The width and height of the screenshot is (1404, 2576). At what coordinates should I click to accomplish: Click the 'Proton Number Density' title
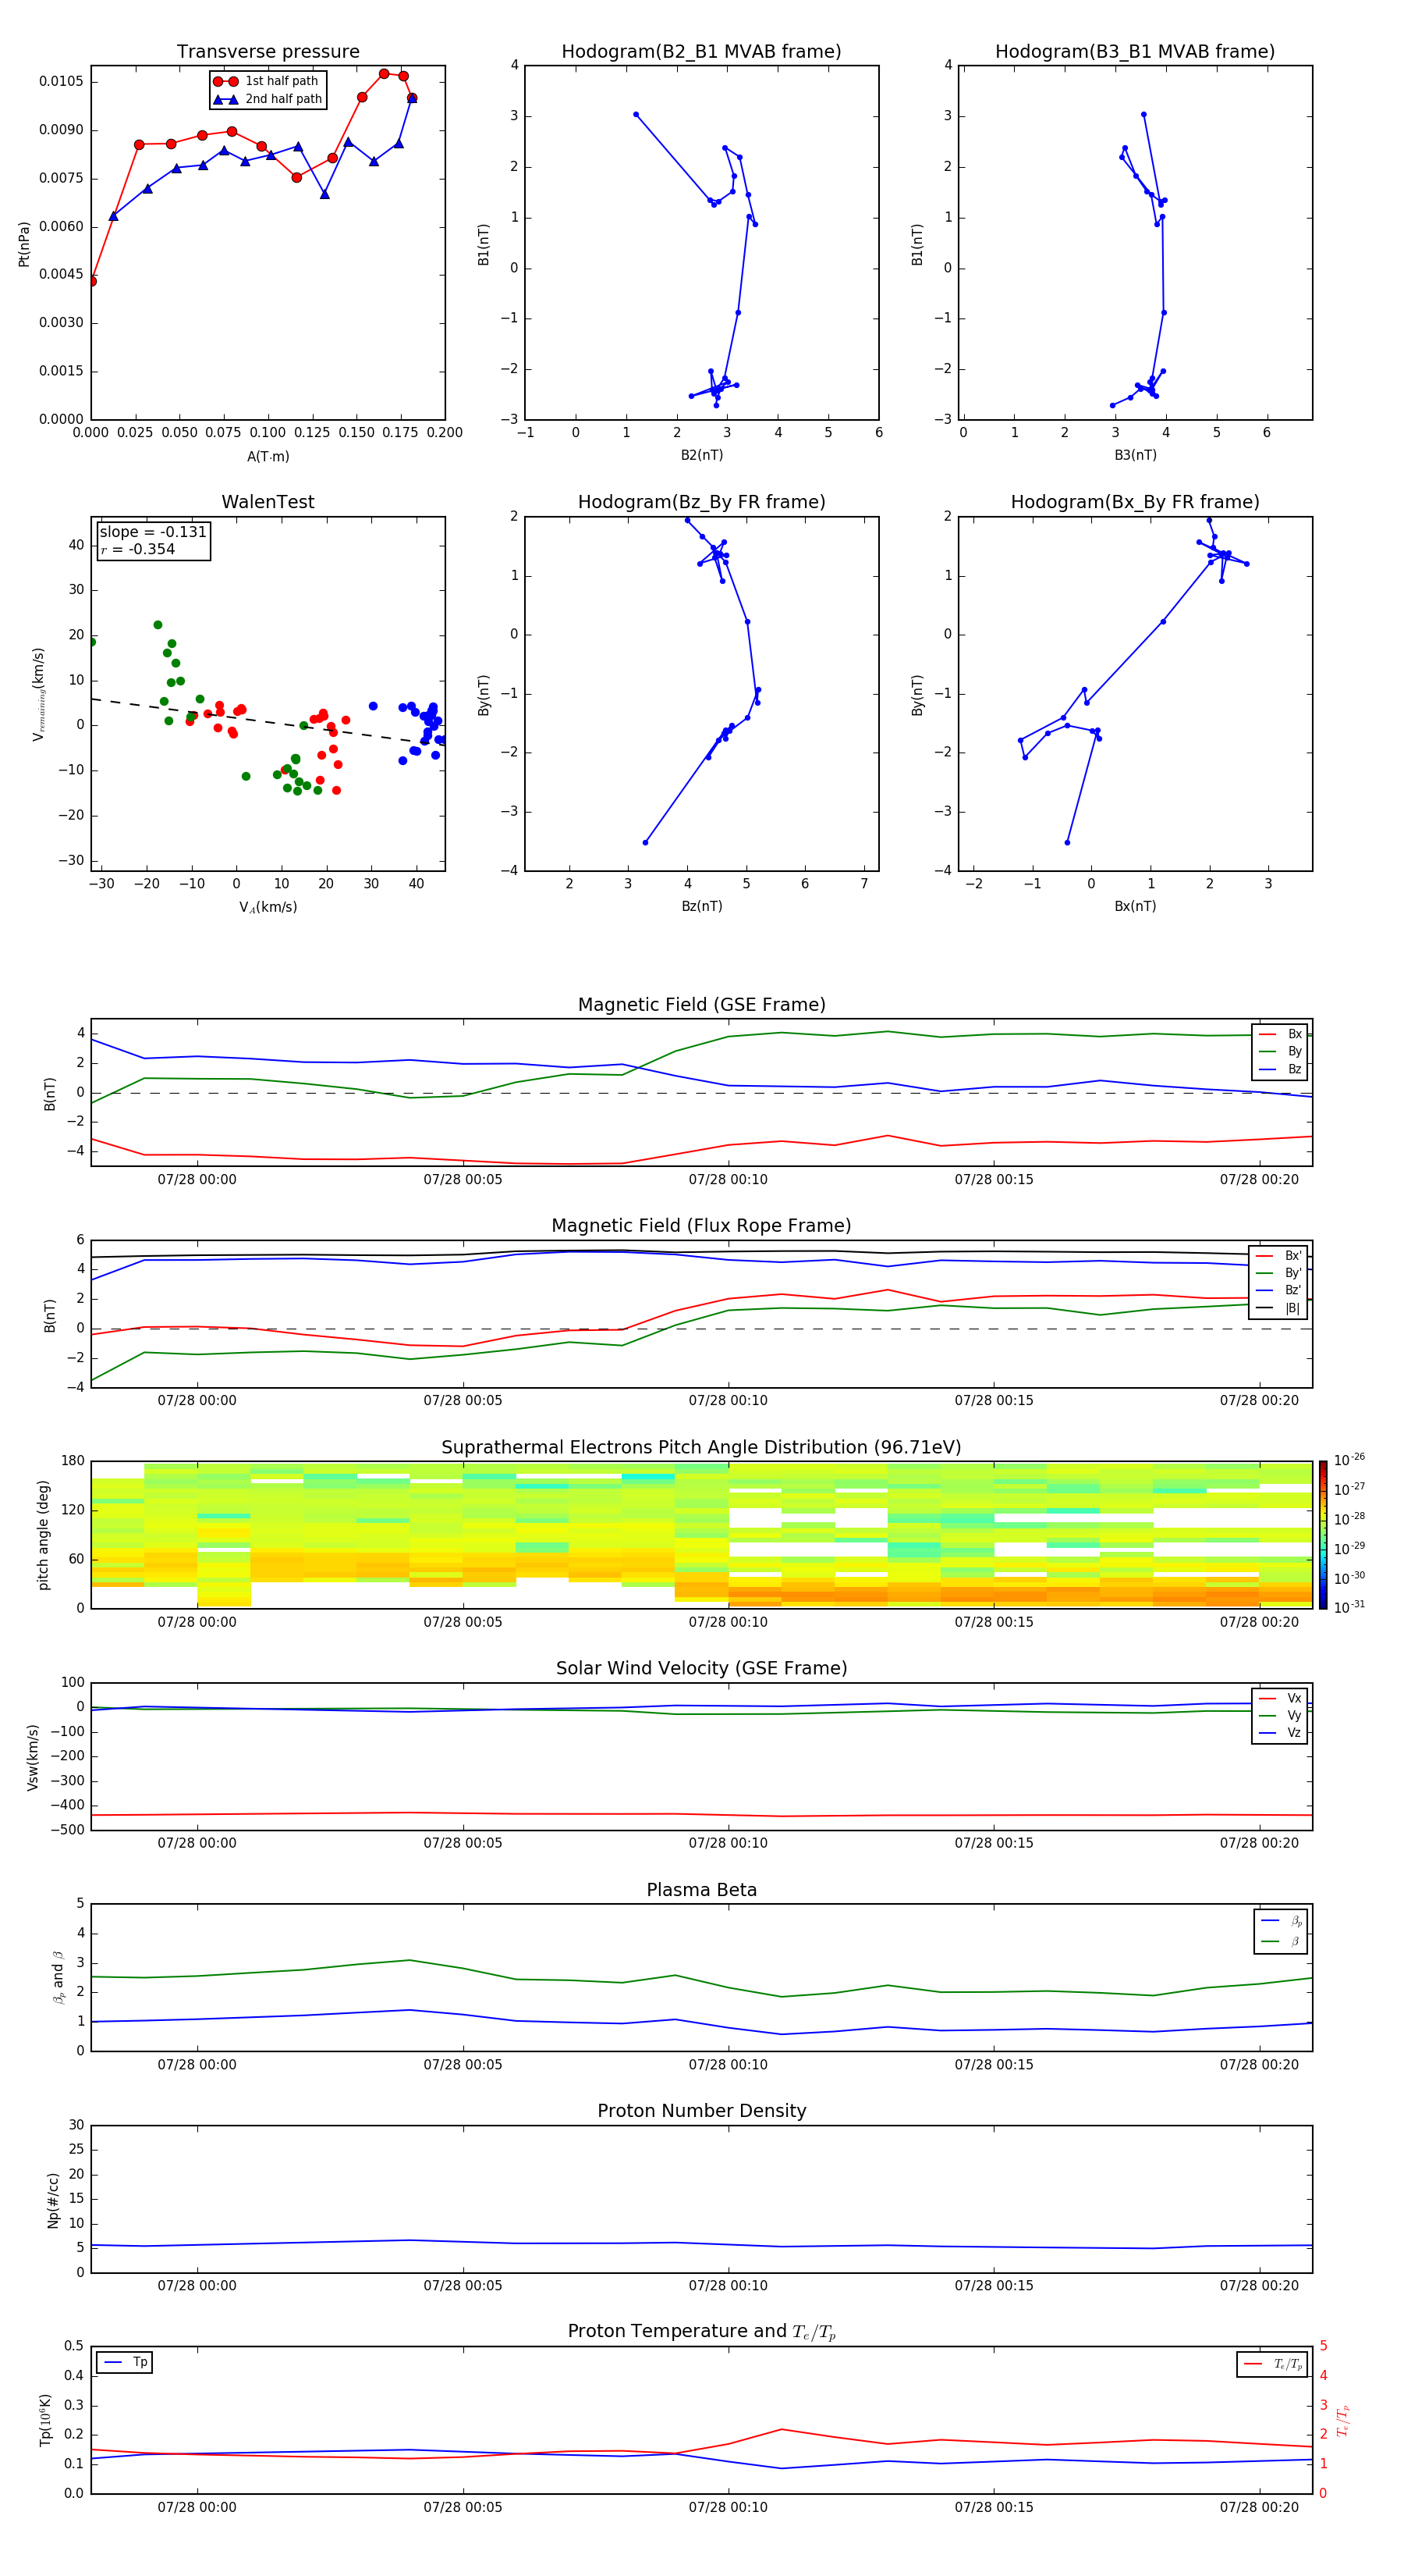tap(701, 2111)
